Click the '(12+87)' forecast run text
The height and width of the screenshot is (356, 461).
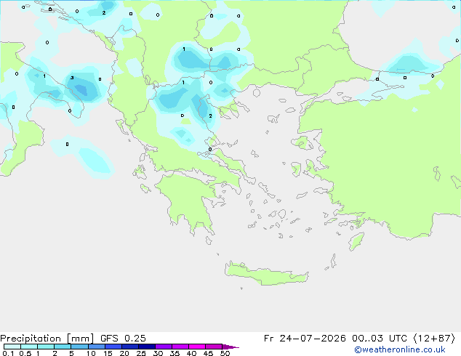click(434, 339)
